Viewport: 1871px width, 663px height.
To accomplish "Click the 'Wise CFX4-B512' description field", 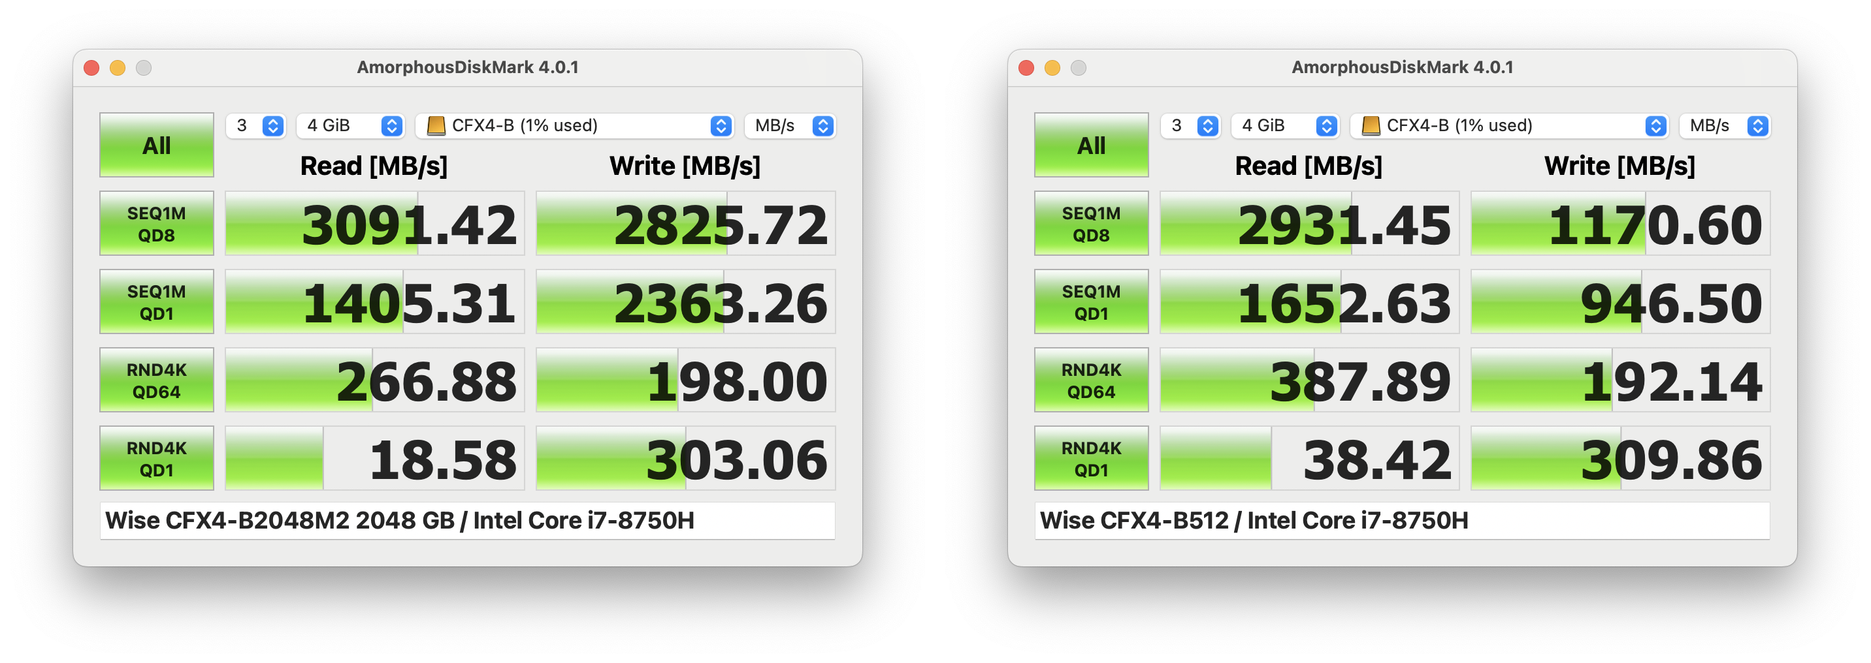I will (1402, 521).
